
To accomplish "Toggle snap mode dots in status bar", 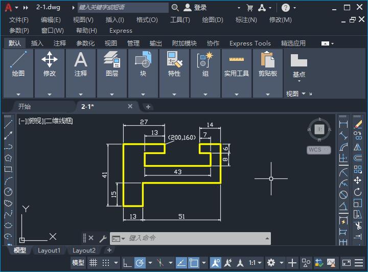I will (x=106, y=263).
